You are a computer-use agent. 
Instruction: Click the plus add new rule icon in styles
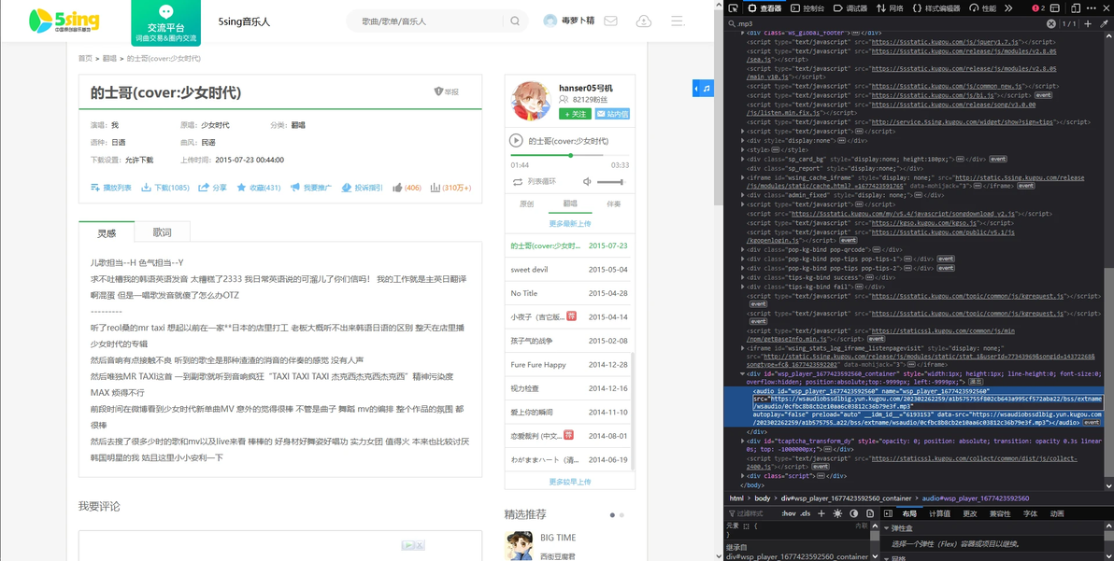[821, 513]
